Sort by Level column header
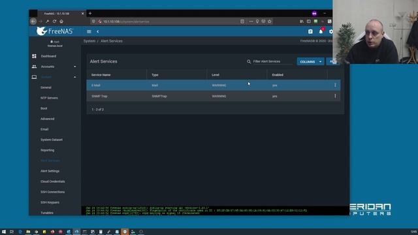 pyautogui.click(x=216, y=75)
